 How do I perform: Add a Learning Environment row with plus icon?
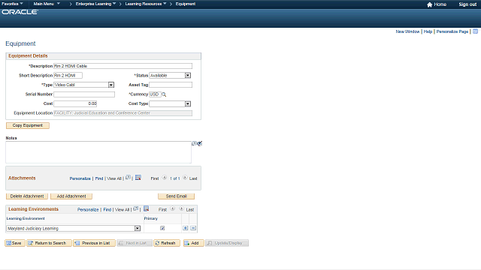186,228
